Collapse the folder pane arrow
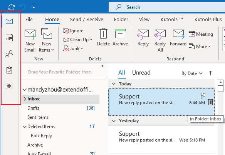Image resolution: width=225 pixels, height=155 pixels. (x=102, y=66)
